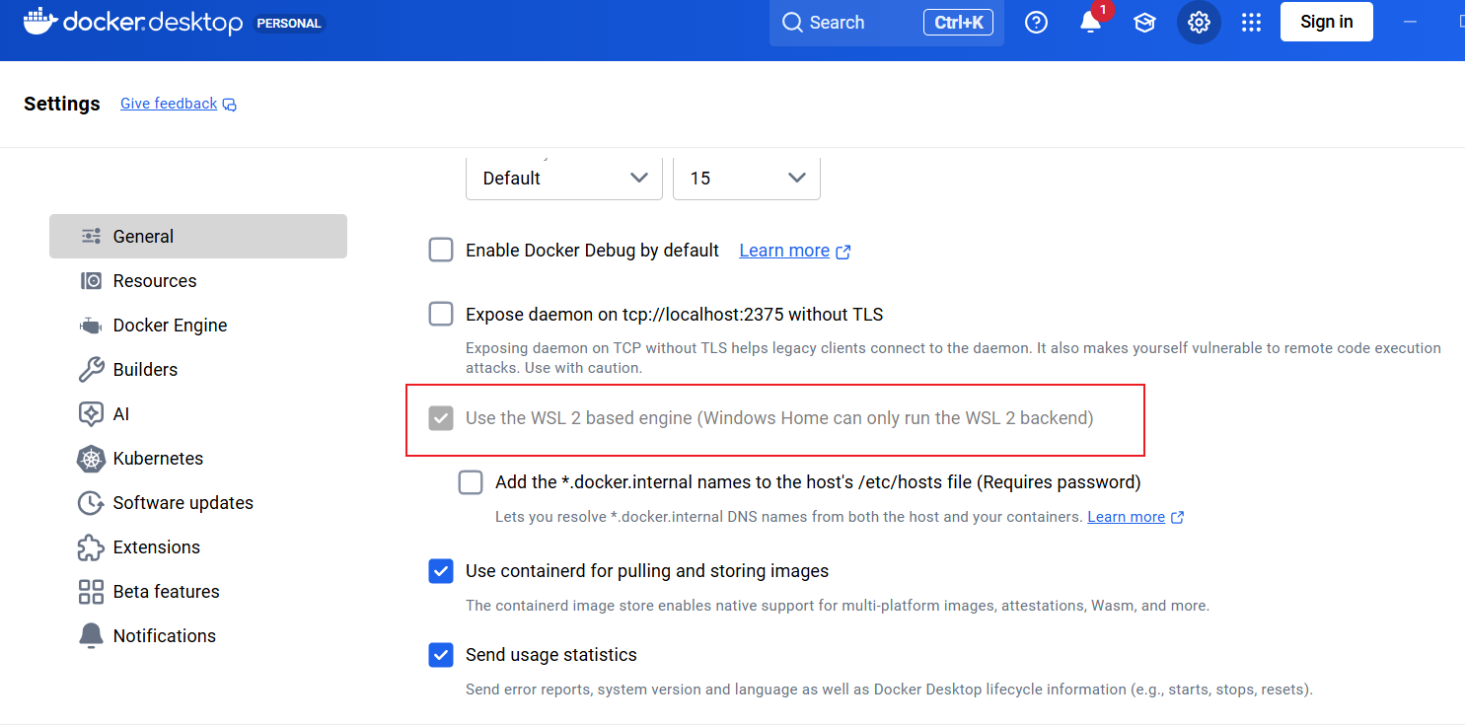Open the Docker Desktop help icon
The image size is (1465, 727).
(x=1036, y=23)
